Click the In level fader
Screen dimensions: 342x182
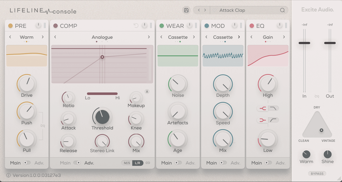(304, 43)
